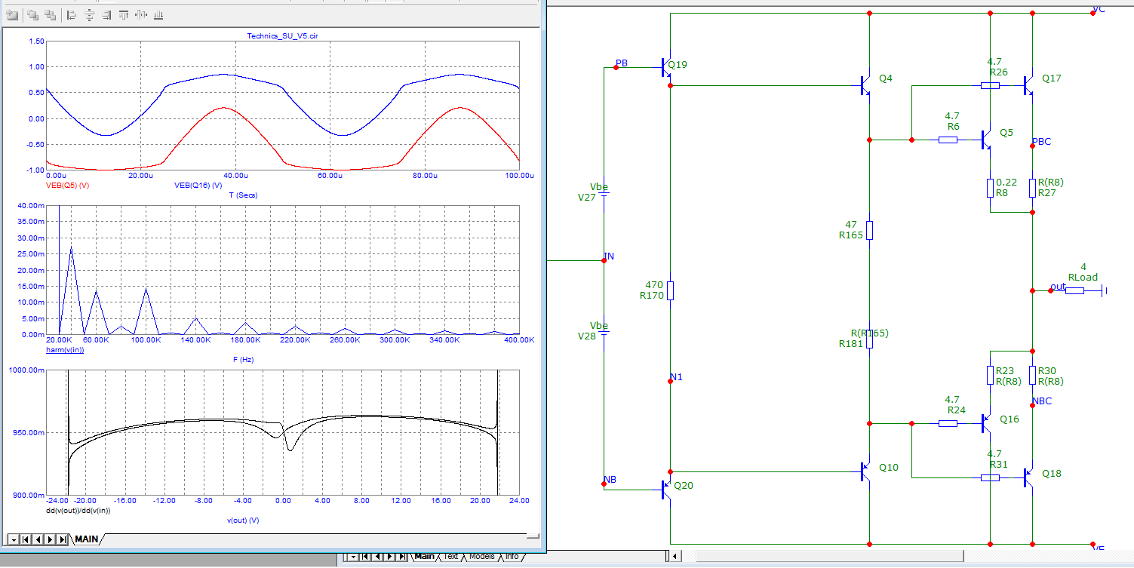Select the 0.22 ohm resistor R8
This screenshot has width=1134, height=568.
991,188
